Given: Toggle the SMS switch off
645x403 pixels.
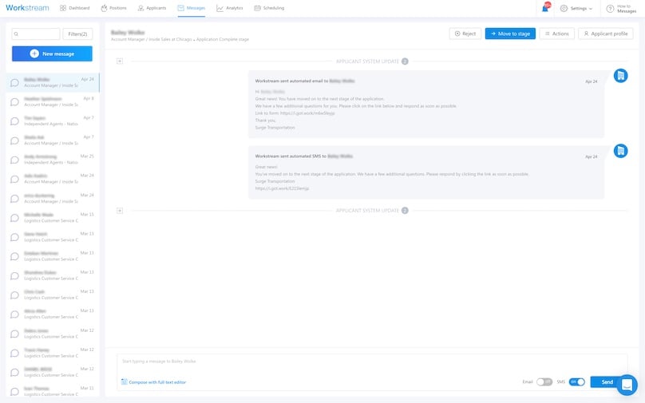Looking at the screenshot, I should point(576,382).
